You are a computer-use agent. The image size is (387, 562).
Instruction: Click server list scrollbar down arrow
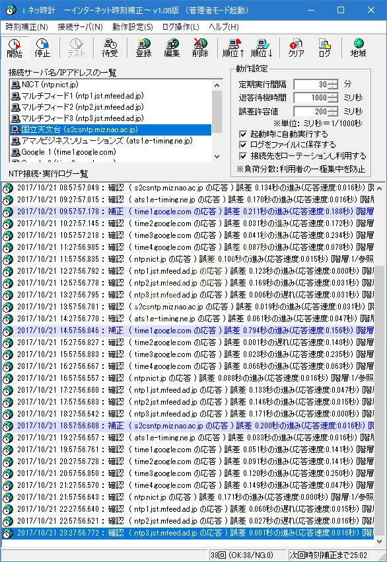[217, 156]
